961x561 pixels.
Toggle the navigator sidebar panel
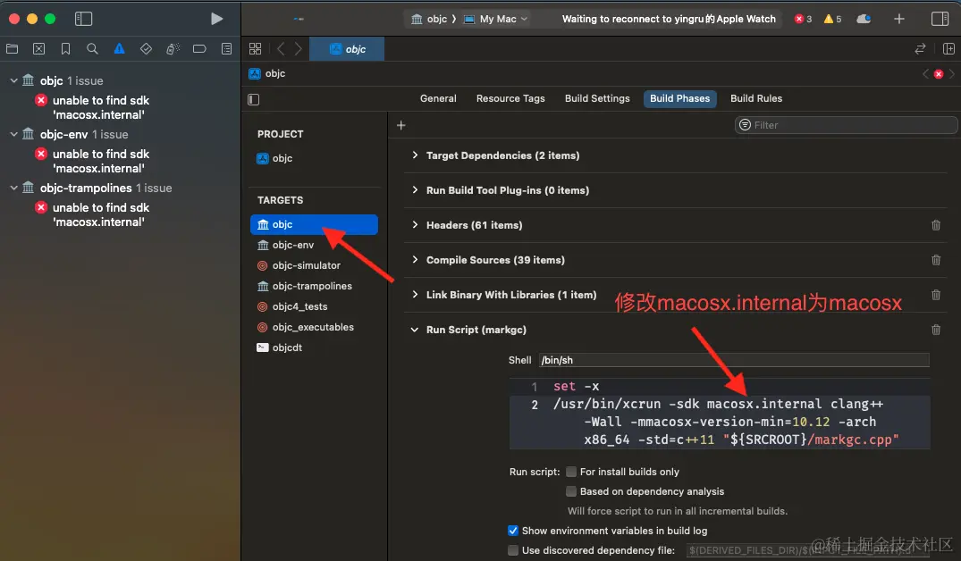[x=83, y=19]
